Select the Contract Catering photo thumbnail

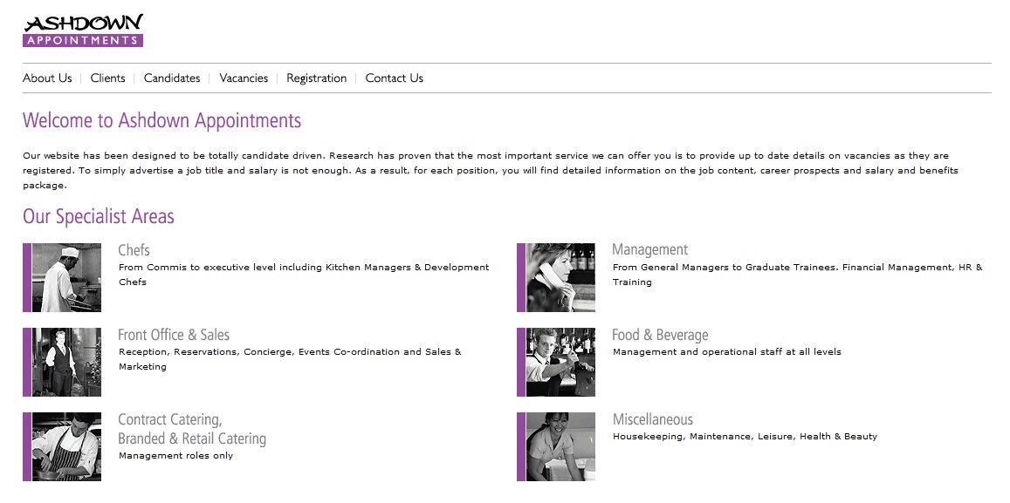coord(66,446)
